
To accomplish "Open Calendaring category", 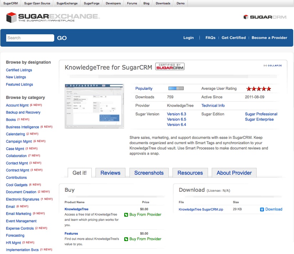I will tap(15, 134).
